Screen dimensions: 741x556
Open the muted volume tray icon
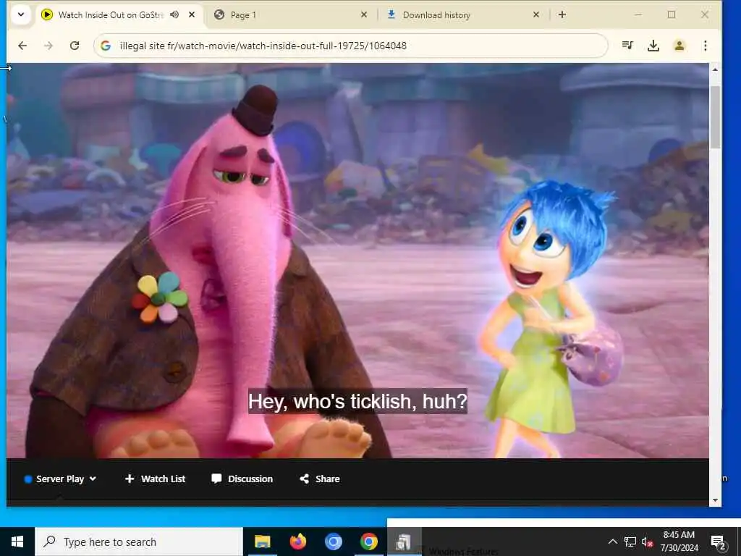tap(647, 542)
